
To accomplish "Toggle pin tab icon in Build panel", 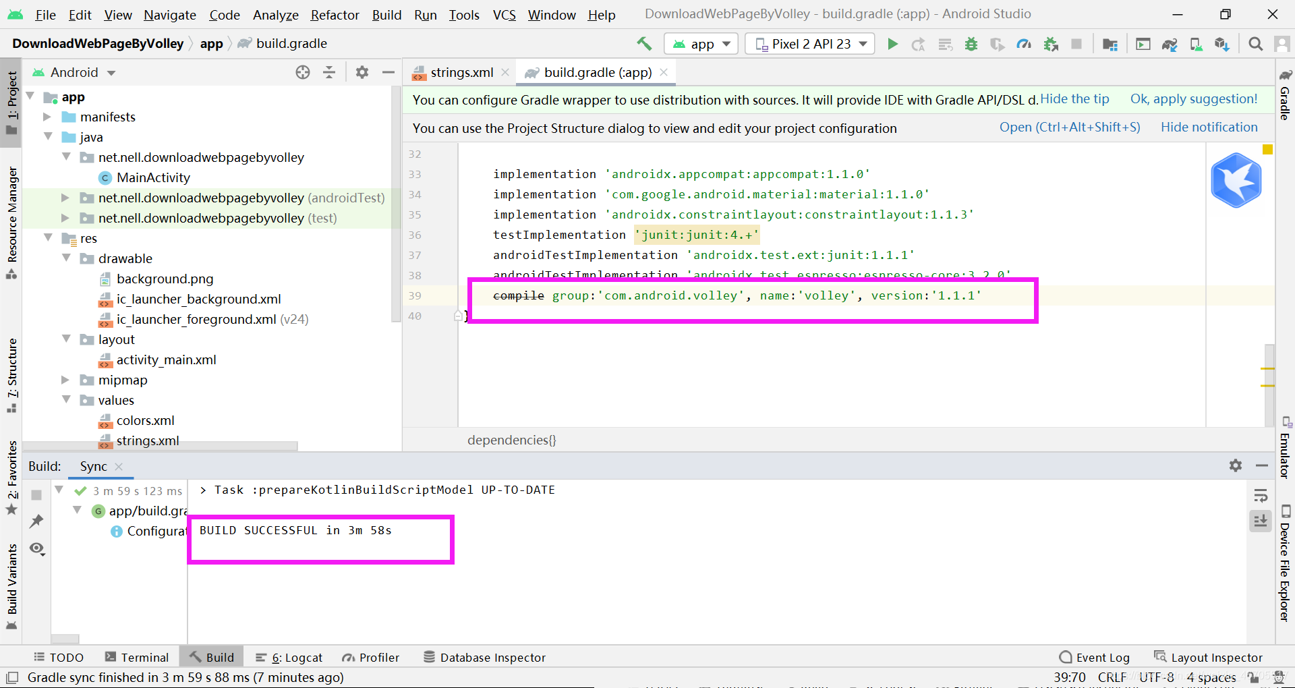I will (36, 521).
